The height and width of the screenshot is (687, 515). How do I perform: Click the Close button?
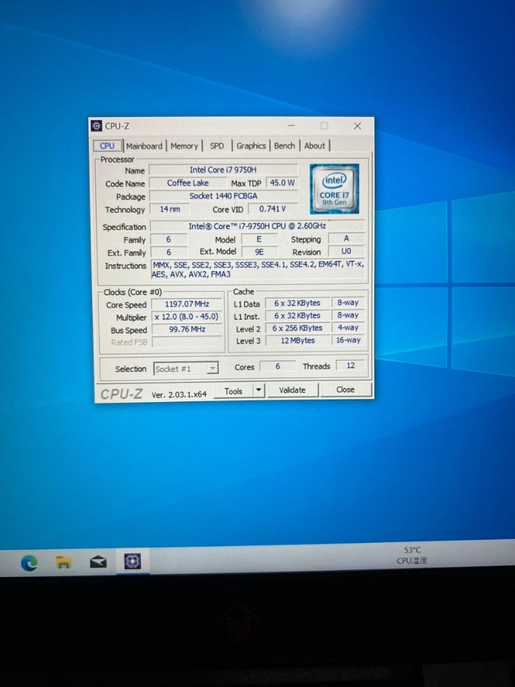coord(345,389)
